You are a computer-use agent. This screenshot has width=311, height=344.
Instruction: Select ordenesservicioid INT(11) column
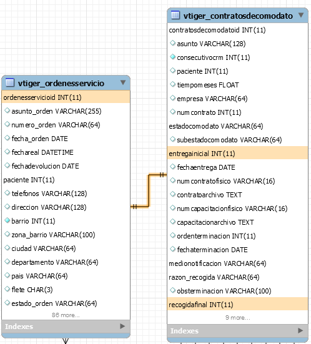point(66,97)
